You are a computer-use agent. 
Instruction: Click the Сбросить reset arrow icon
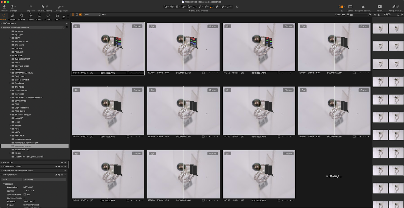coord(31,7)
